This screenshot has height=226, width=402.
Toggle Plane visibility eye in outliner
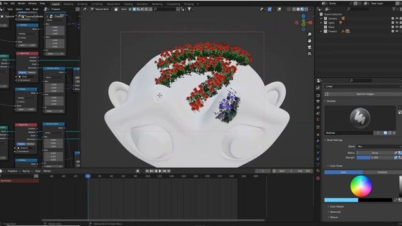pos(397,27)
